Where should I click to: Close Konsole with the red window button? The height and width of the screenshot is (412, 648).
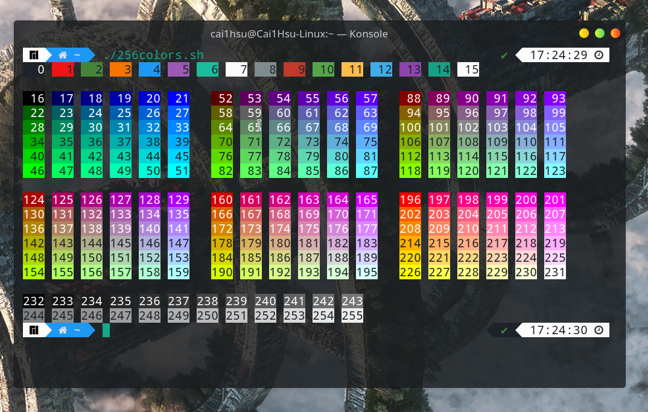[x=615, y=33]
